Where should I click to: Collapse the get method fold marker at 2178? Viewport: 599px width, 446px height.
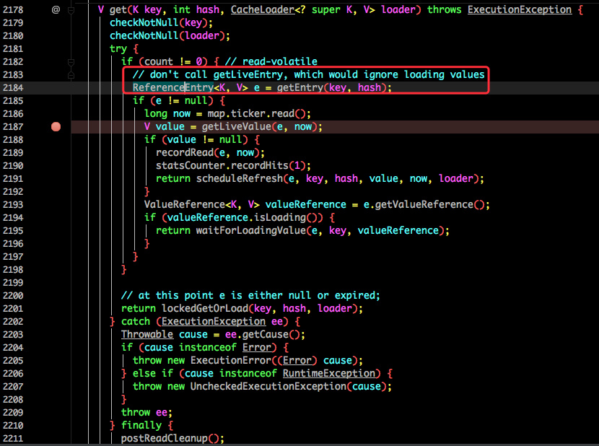tap(71, 10)
